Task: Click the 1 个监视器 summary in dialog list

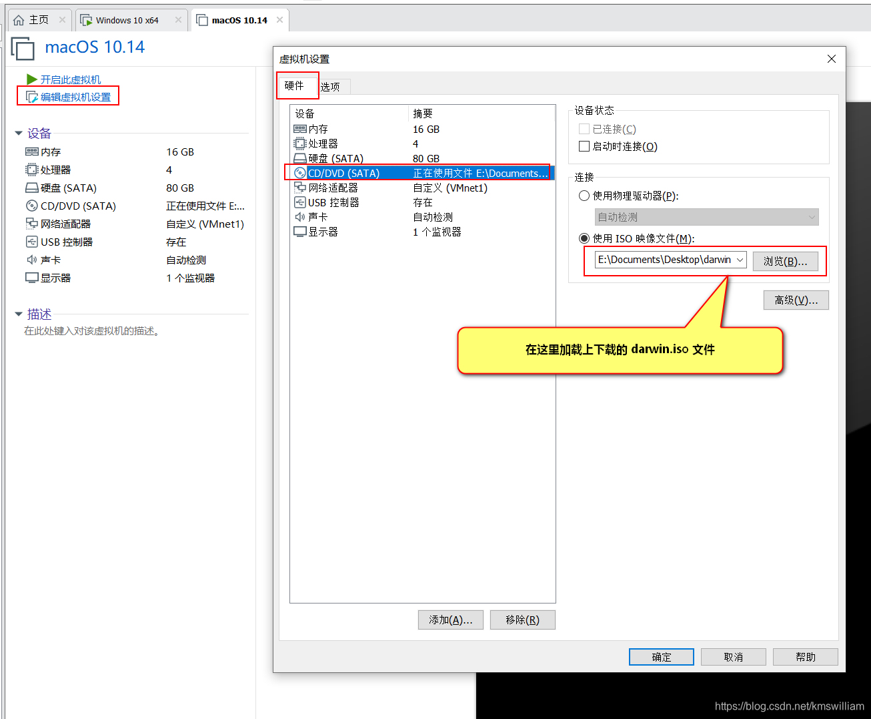Action: (x=437, y=232)
